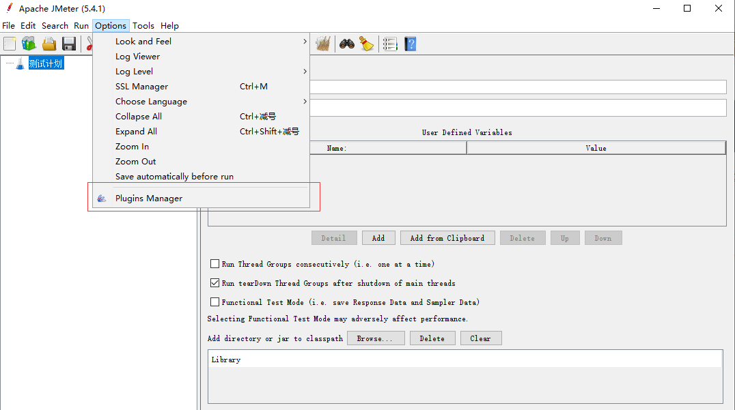The image size is (735, 410).
Task: Enable Functional Test Mode checkbox
Action: tap(214, 302)
